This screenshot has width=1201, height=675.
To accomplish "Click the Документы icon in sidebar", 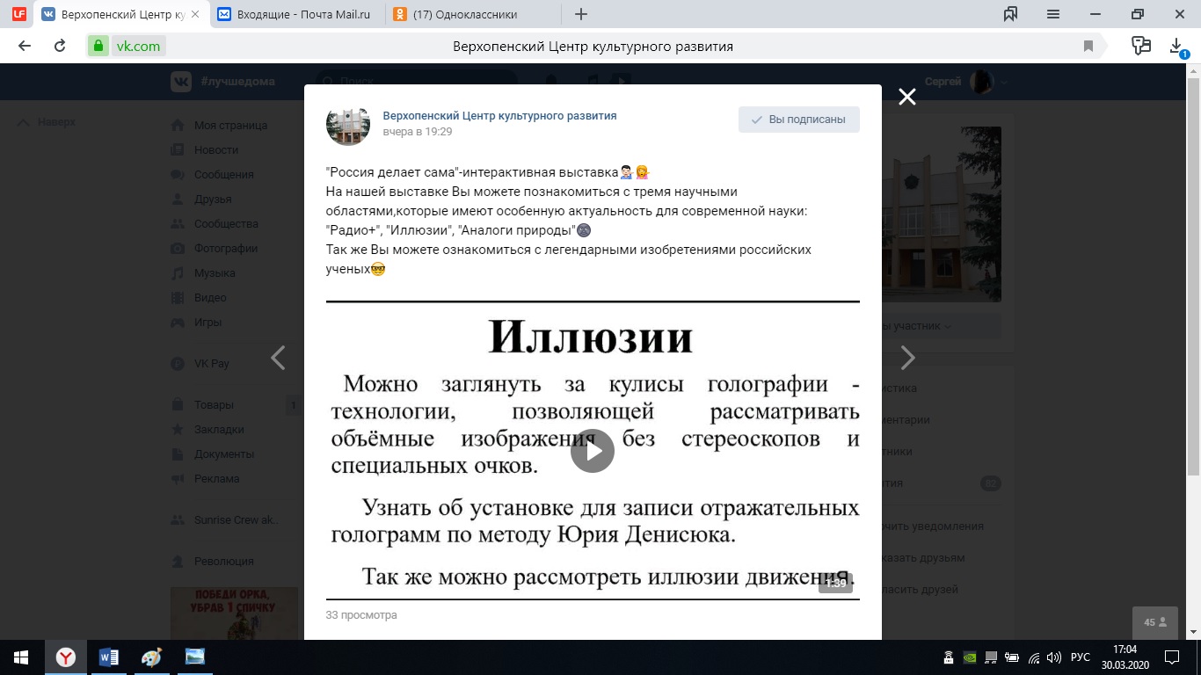I will 178,454.
